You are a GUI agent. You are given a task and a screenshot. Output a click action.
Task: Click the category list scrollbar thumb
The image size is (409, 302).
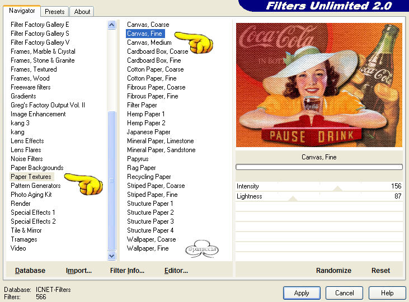pyautogui.click(x=112, y=181)
